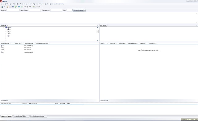Open the Lloc local path dropdown
Viewport: 198px width, 121px height.
pos(98,25)
